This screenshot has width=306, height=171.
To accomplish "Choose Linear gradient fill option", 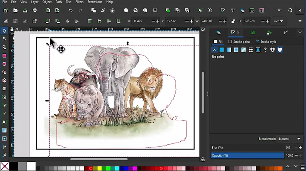I will (229, 50).
